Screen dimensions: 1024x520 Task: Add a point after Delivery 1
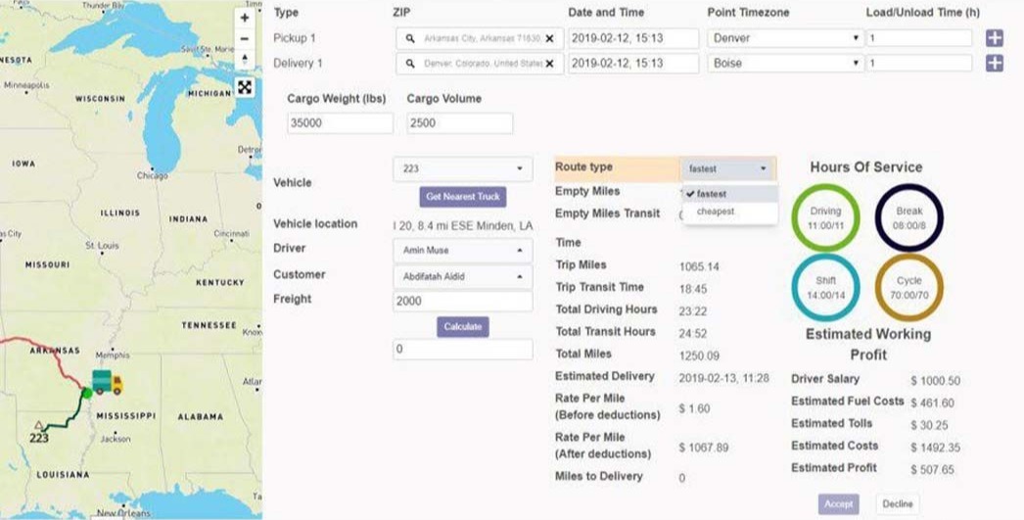[994, 64]
